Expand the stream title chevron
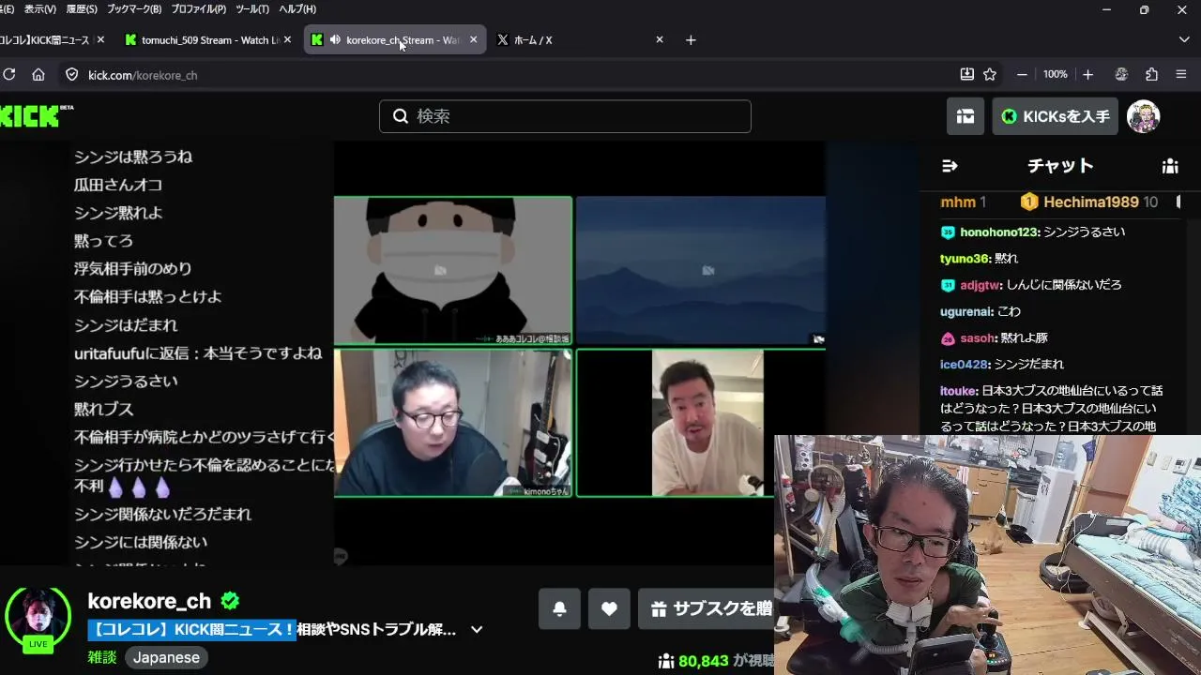1201x675 pixels. [x=477, y=630]
